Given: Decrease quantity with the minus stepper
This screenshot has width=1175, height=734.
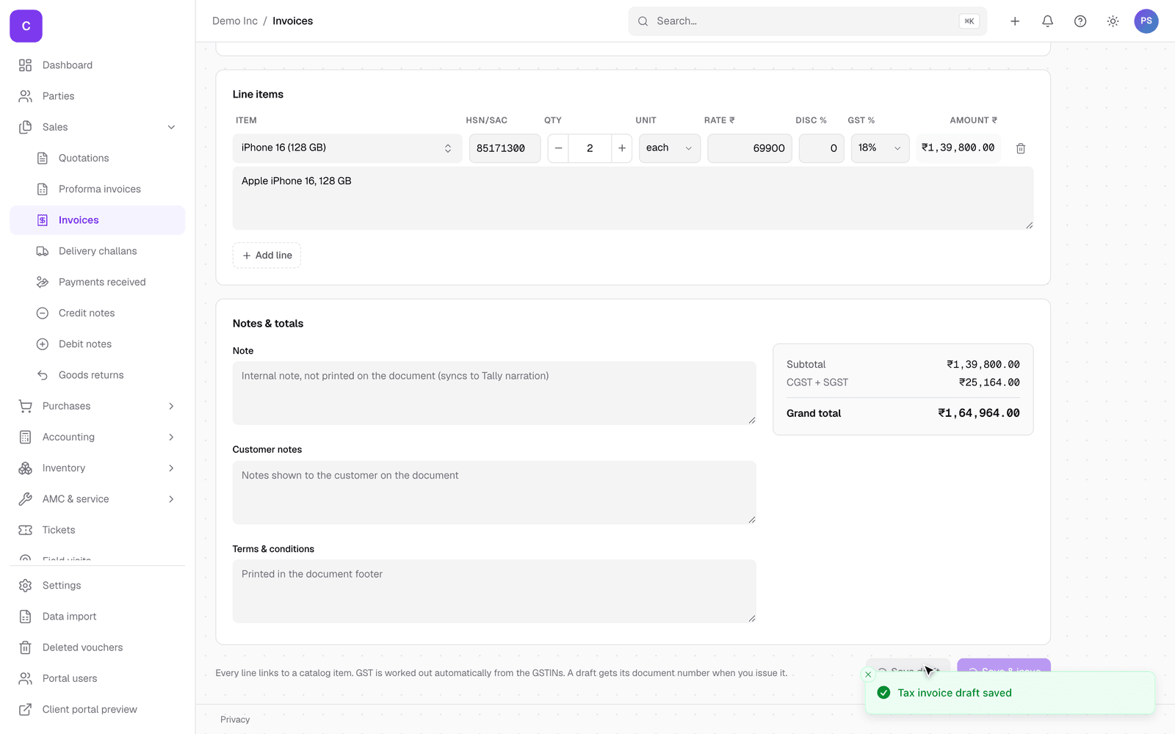Looking at the screenshot, I should coord(558,148).
